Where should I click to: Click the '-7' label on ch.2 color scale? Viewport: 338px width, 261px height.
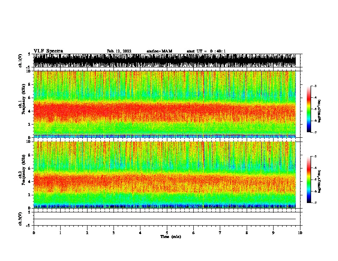pos(315,203)
